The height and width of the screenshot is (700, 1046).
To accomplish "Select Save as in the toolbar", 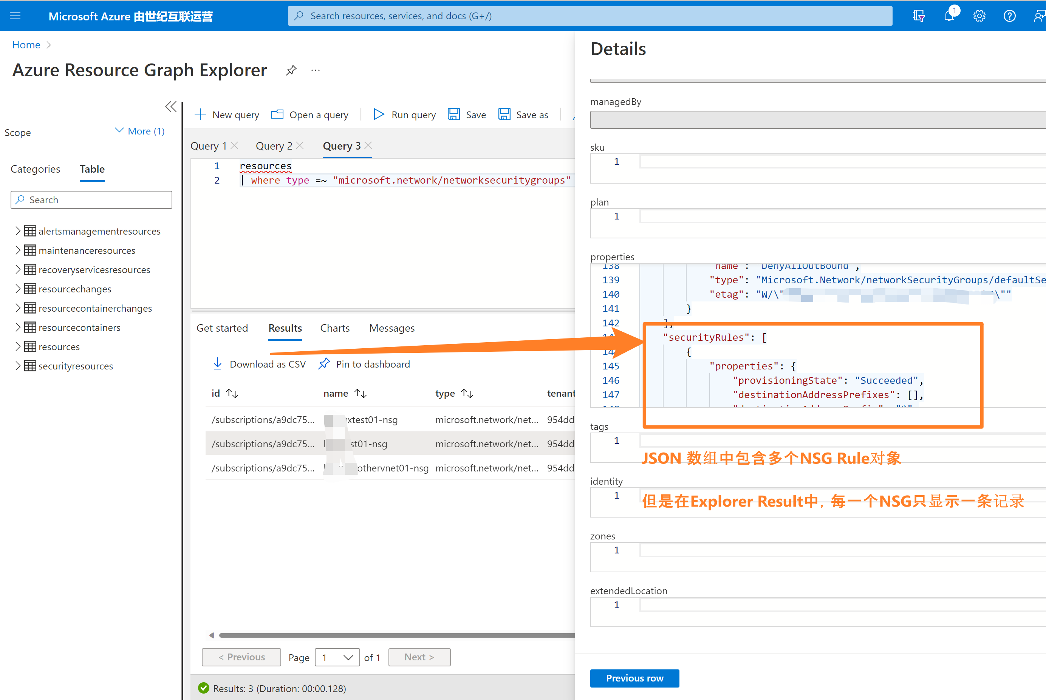I will [x=523, y=114].
